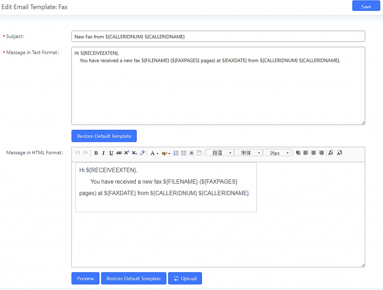Apply superscript formatting
Screen dimensions: 383x290
coord(127,153)
